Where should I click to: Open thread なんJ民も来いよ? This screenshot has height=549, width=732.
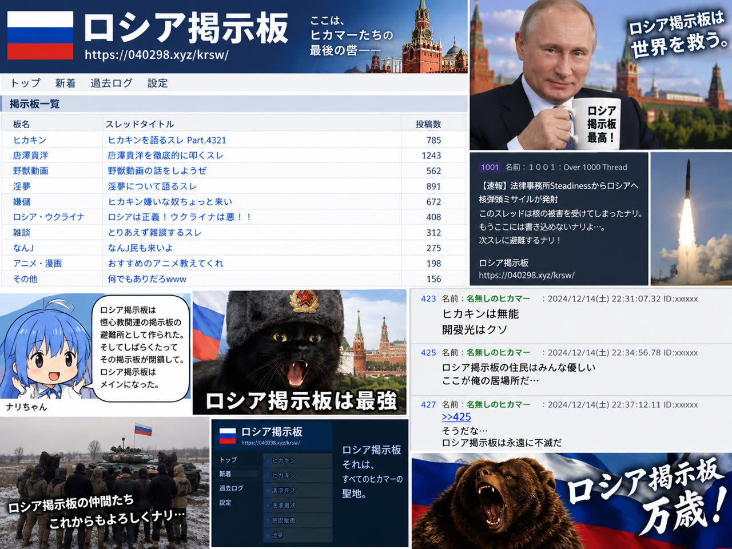coord(140,248)
